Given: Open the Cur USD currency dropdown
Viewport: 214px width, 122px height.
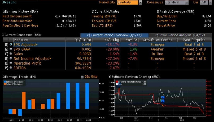Looking at the screenshot, I should (x=204, y=2).
